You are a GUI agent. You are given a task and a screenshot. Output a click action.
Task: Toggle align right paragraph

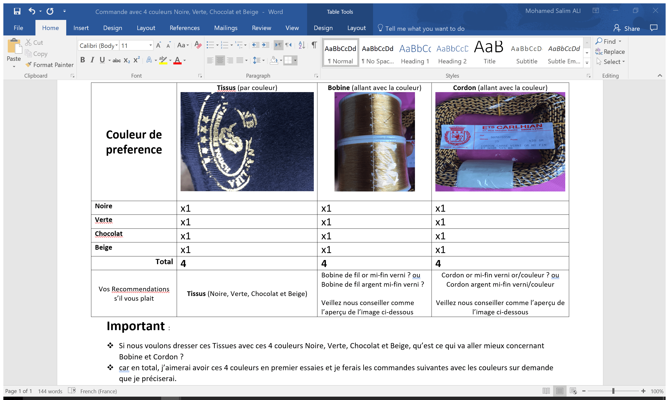(230, 60)
